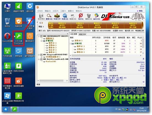Click the partition table scroll-down arrow
The image size is (152, 115).
click(x=143, y=53)
